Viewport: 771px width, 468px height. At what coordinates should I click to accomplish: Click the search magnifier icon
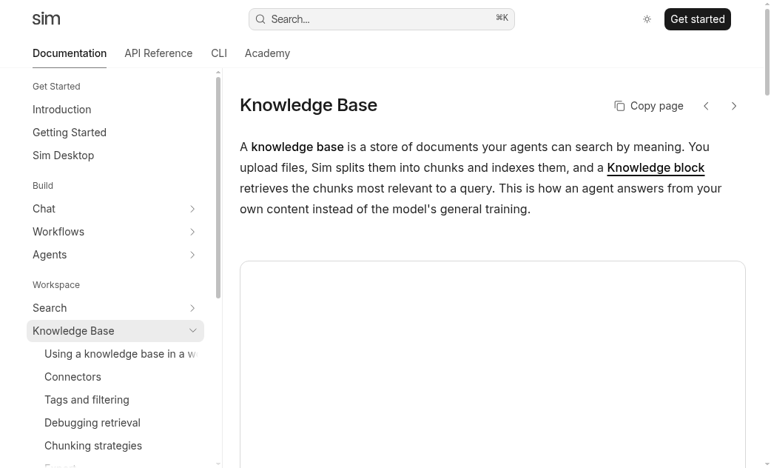pyautogui.click(x=260, y=19)
